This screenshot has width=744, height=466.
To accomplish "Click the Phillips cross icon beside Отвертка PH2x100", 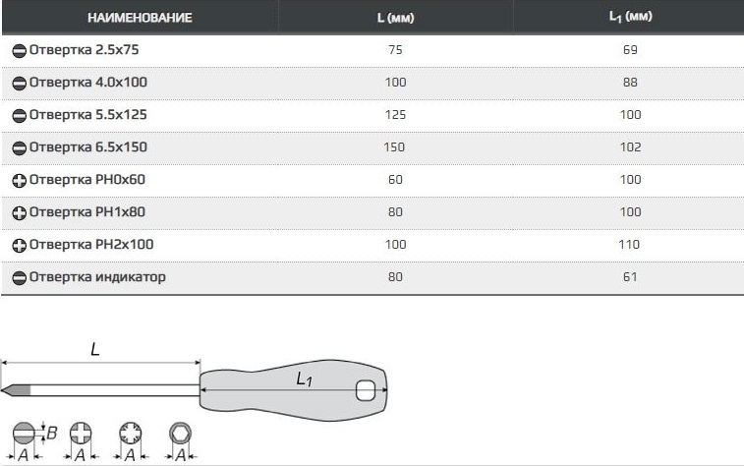I will coord(20,245).
